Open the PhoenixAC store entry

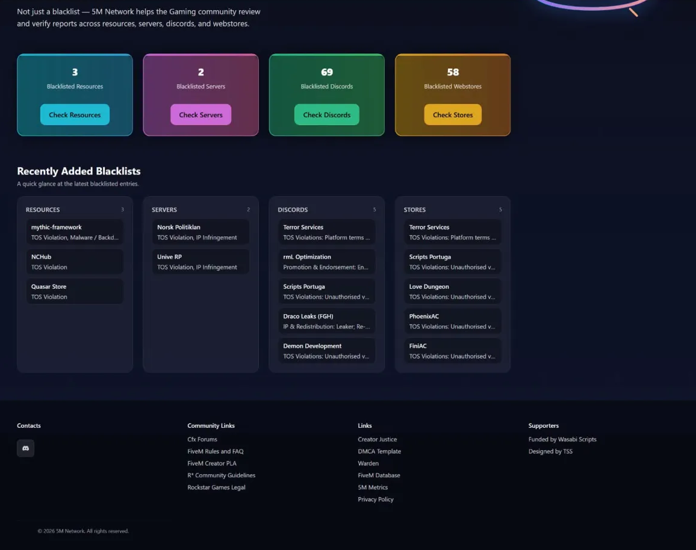click(x=453, y=321)
